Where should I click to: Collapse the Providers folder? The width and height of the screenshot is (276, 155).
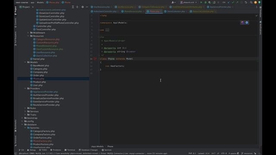click(25, 88)
